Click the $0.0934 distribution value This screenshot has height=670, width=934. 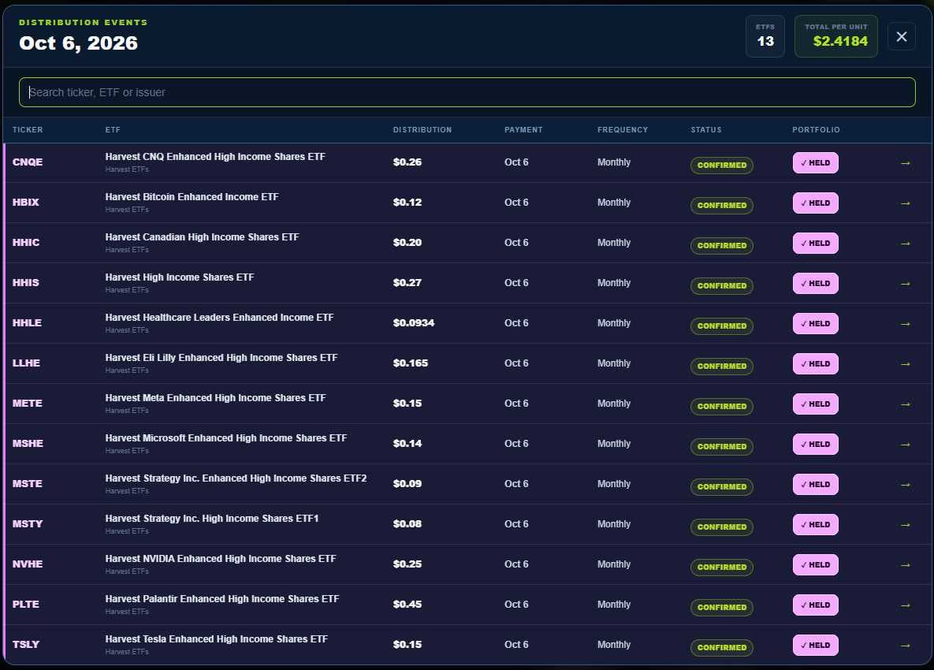pos(413,323)
